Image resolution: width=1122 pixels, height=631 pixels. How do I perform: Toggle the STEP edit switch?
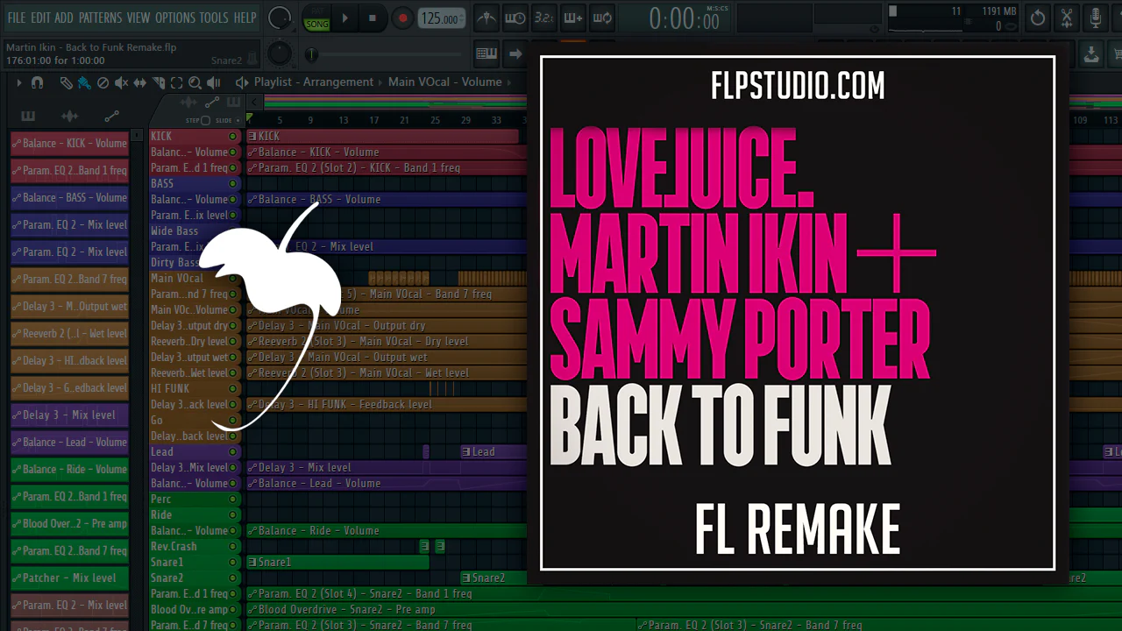205,120
